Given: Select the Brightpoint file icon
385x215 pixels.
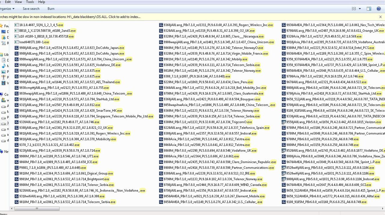Looking at the screenshot, I should point(17,179).
